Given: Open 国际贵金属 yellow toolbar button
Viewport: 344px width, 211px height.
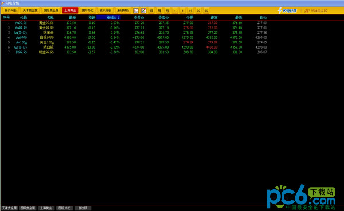Looking at the screenshot, I should point(51,10).
